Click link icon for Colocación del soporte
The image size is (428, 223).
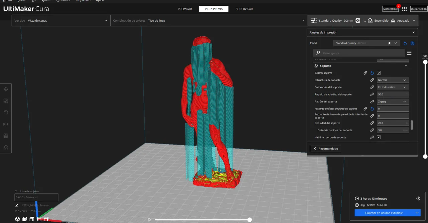[x=372, y=87]
